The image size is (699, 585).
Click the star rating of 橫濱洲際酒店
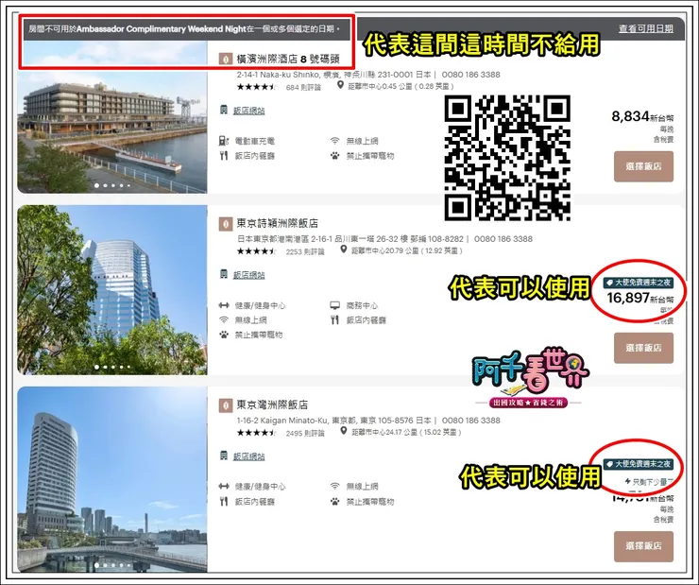click(x=257, y=87)
